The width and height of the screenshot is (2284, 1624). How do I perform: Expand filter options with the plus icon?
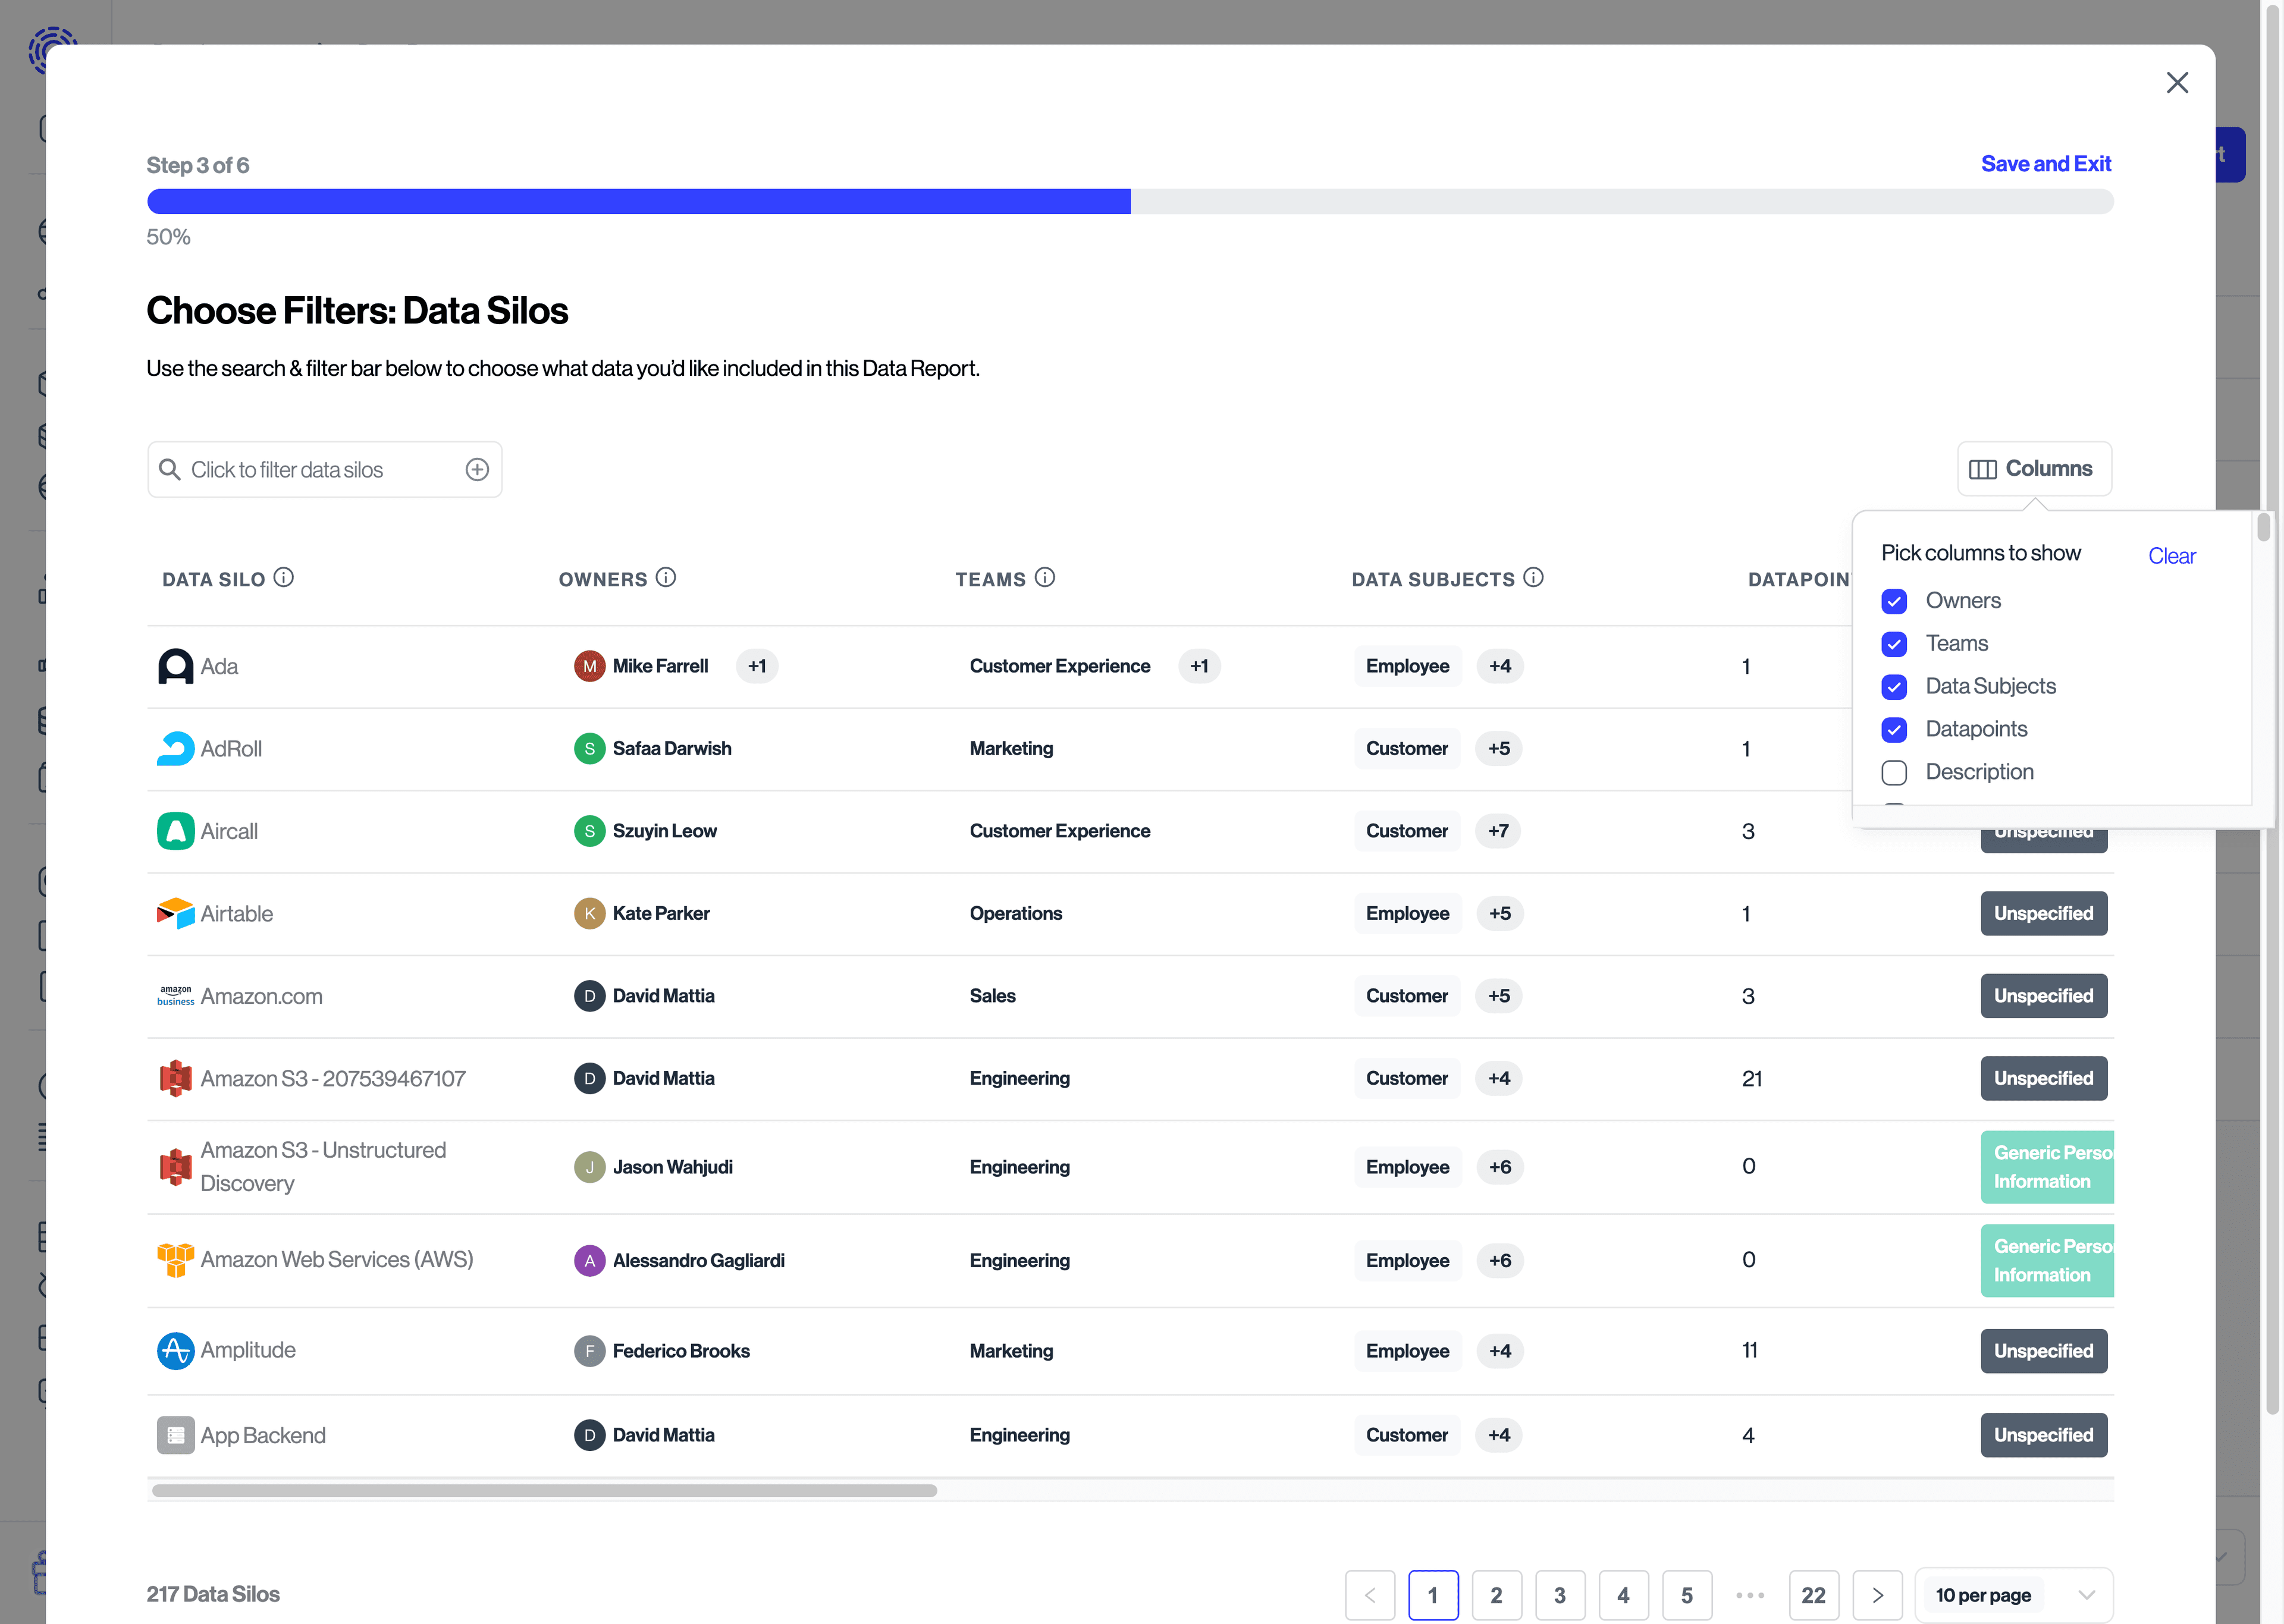pos(477,469)
